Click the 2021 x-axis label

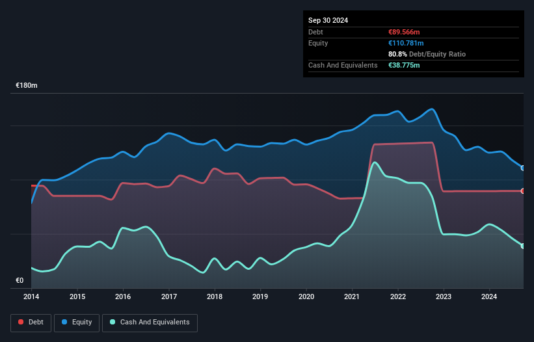pyautogui.click(x=352, y=296)
